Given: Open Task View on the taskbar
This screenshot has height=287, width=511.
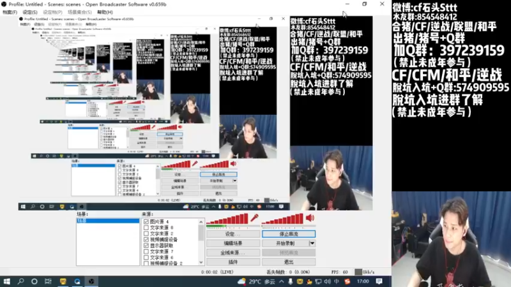Looking at the screenshot, I should pos(49,281).
